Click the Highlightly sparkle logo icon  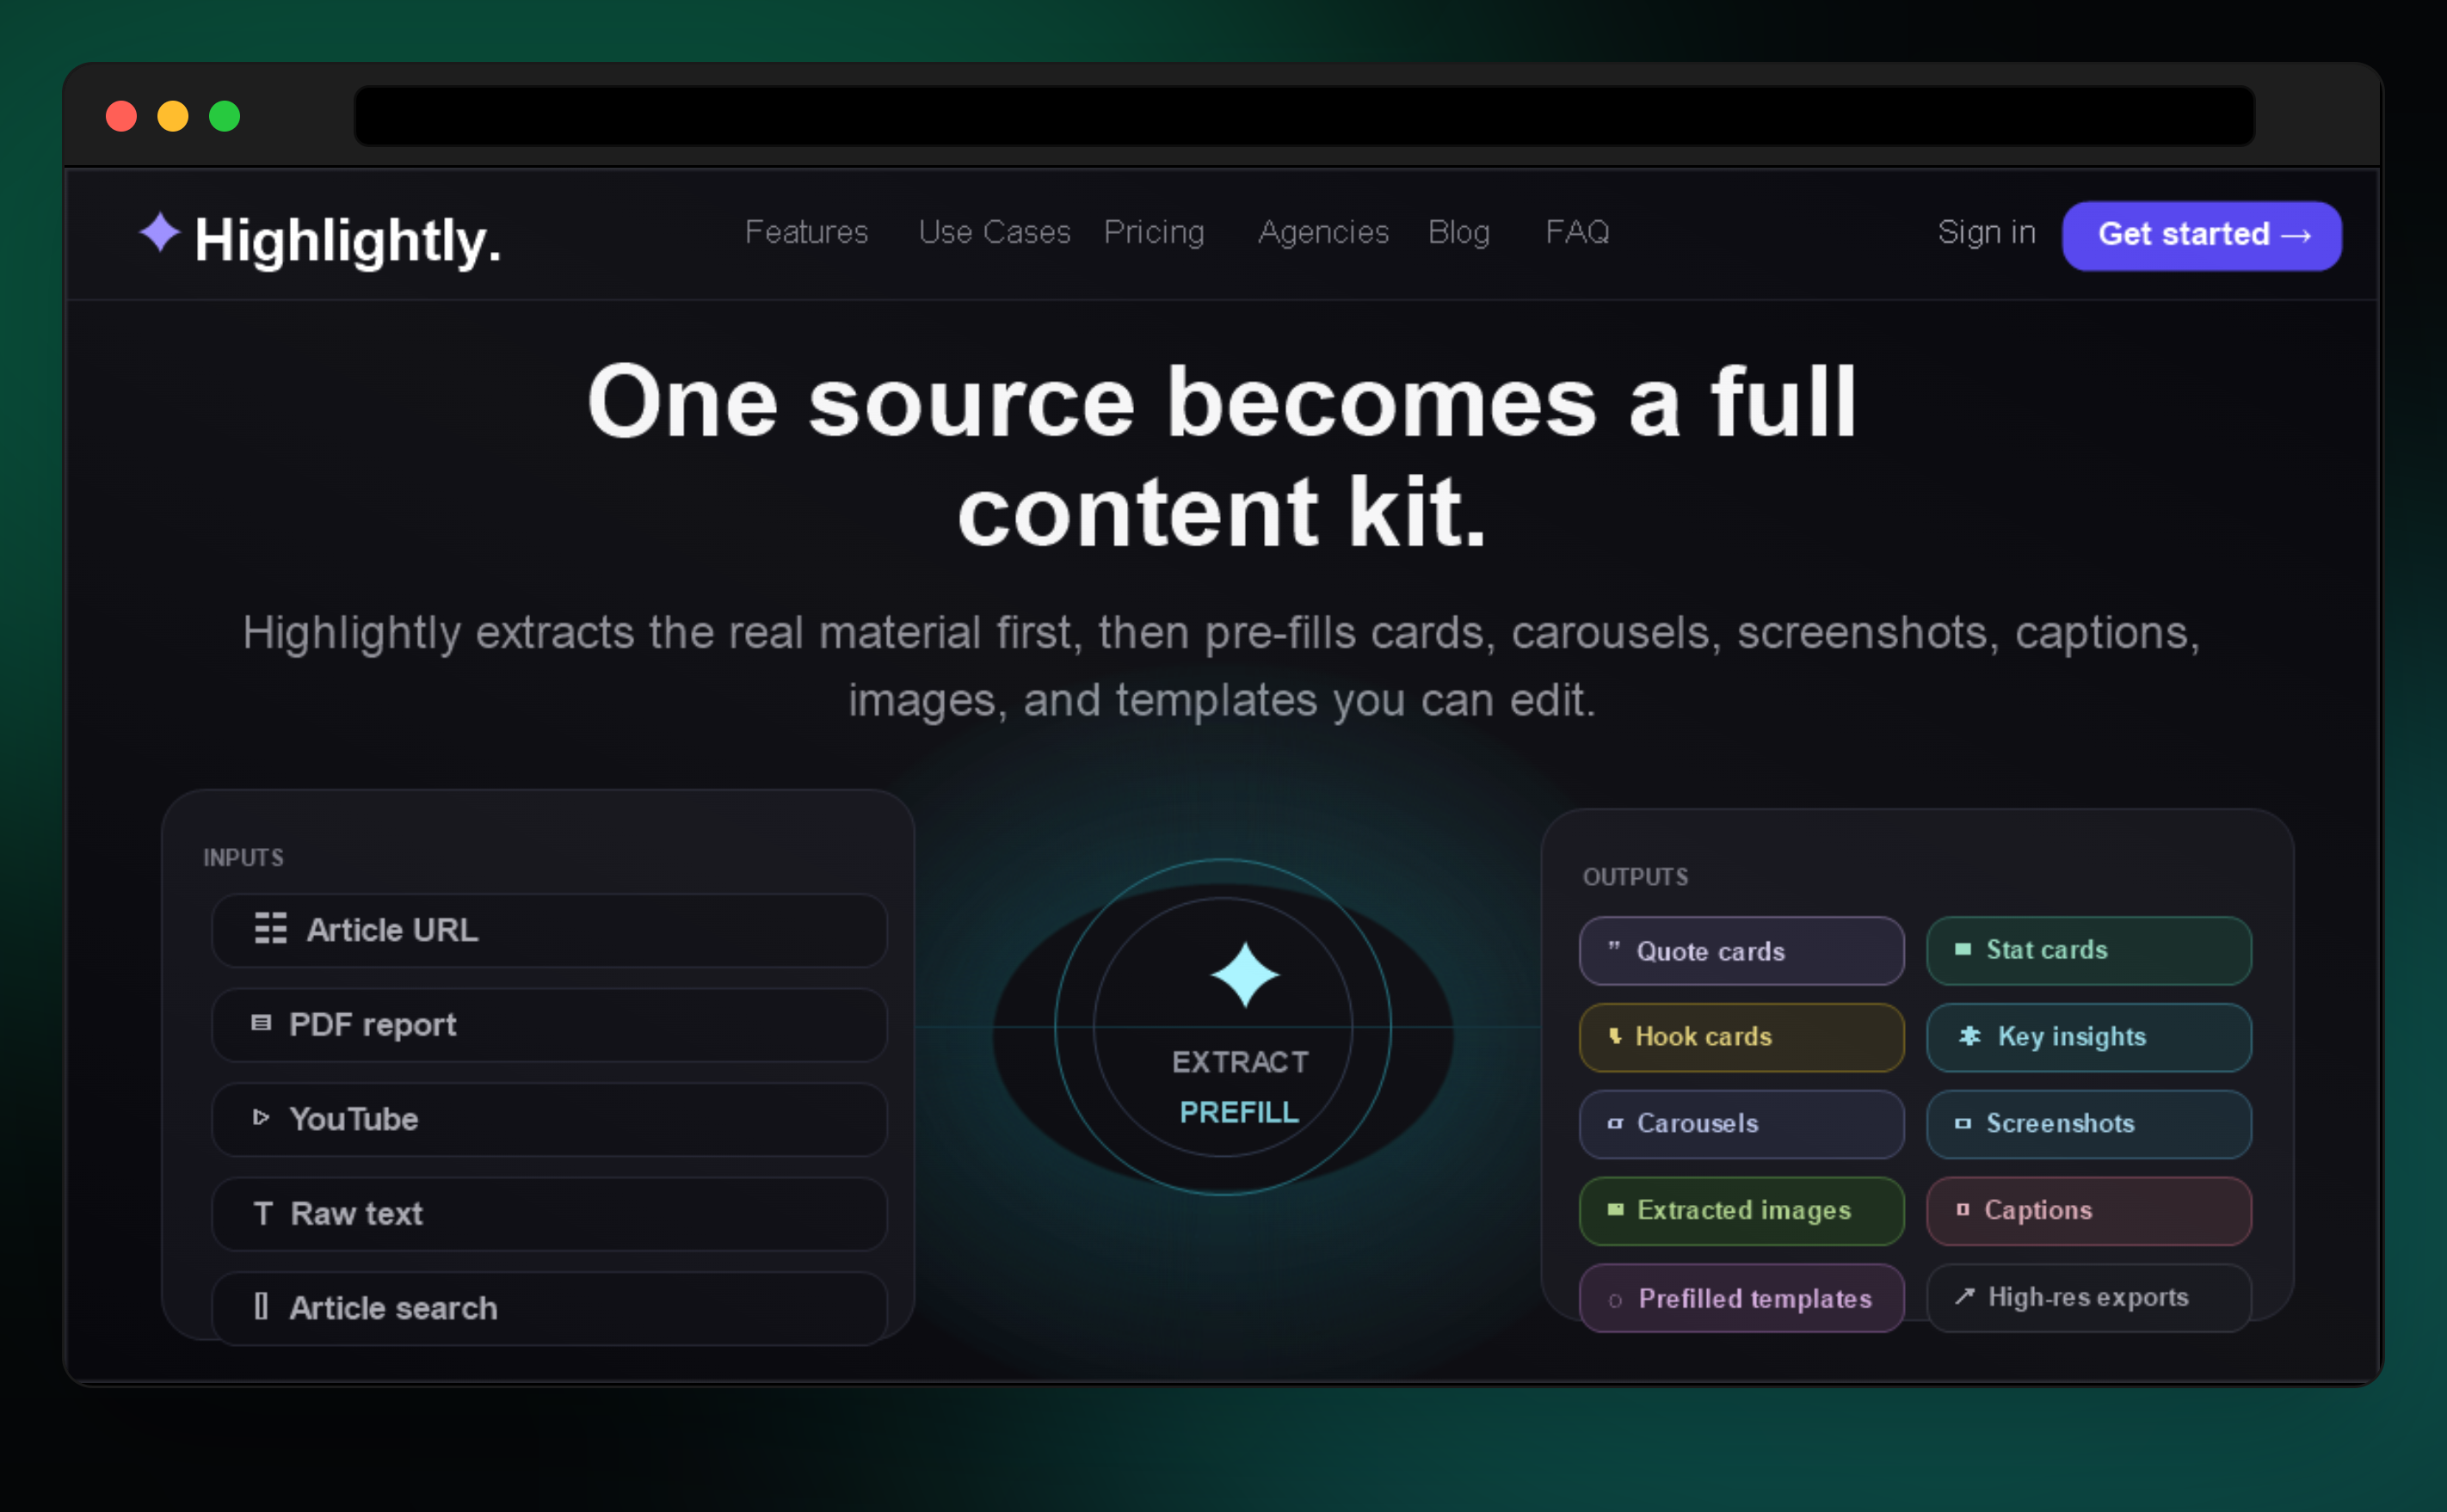pyautogui.click(x=159, y=232)
